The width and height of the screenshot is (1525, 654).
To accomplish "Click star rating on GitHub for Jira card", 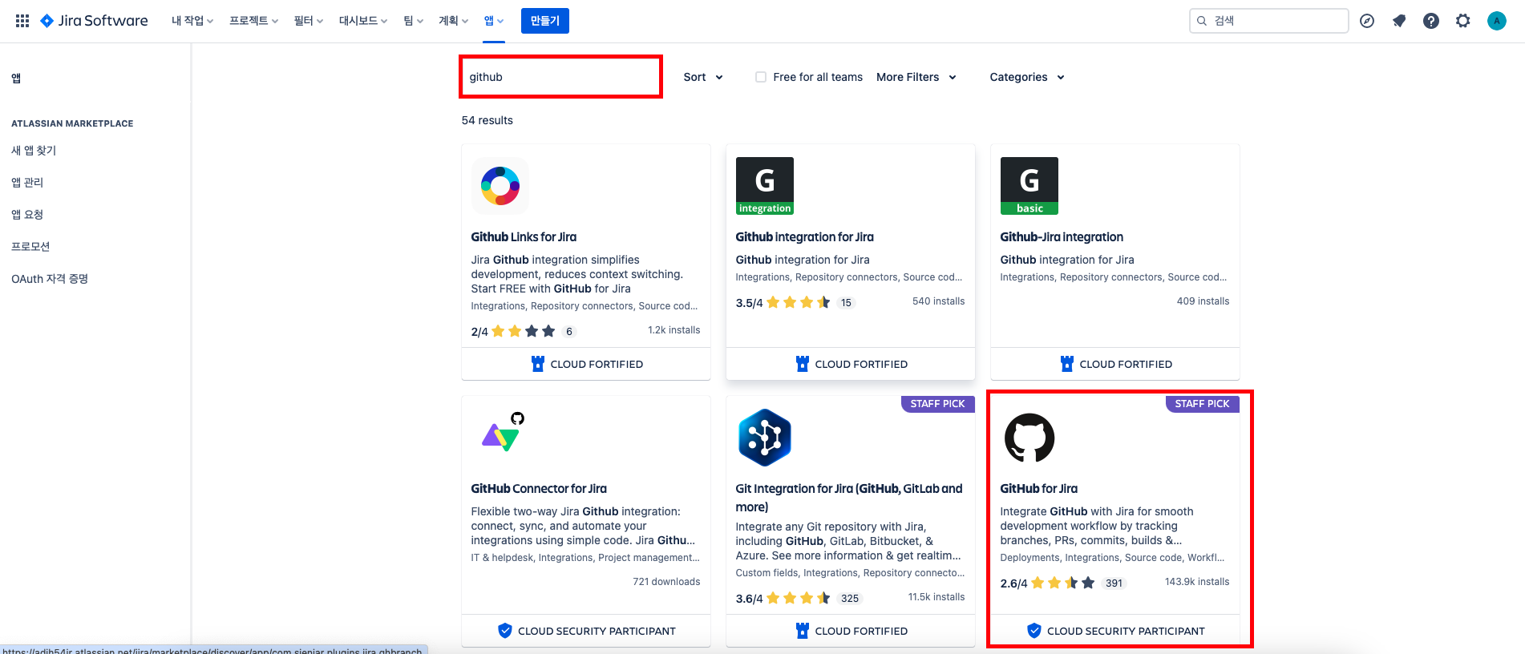I will point(1062,583).
